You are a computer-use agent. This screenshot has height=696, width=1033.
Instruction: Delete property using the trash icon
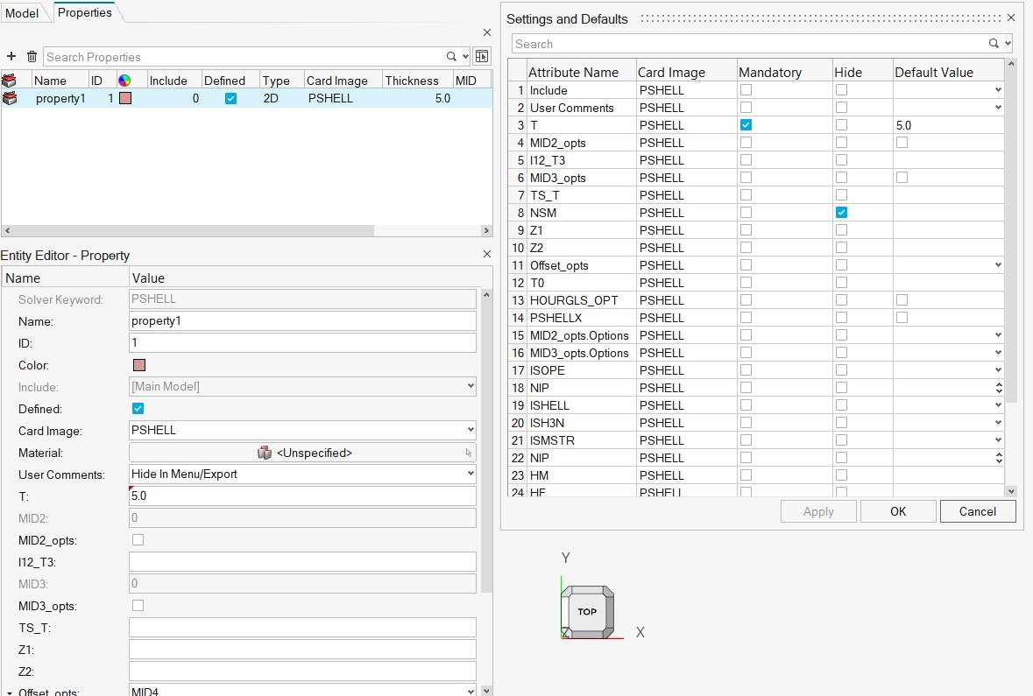[32, 57]
